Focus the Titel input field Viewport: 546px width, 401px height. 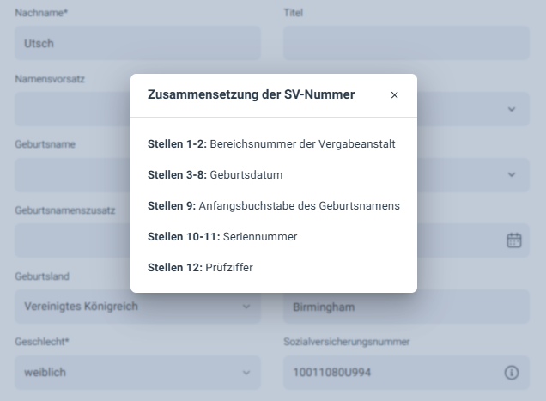point(406,43)
